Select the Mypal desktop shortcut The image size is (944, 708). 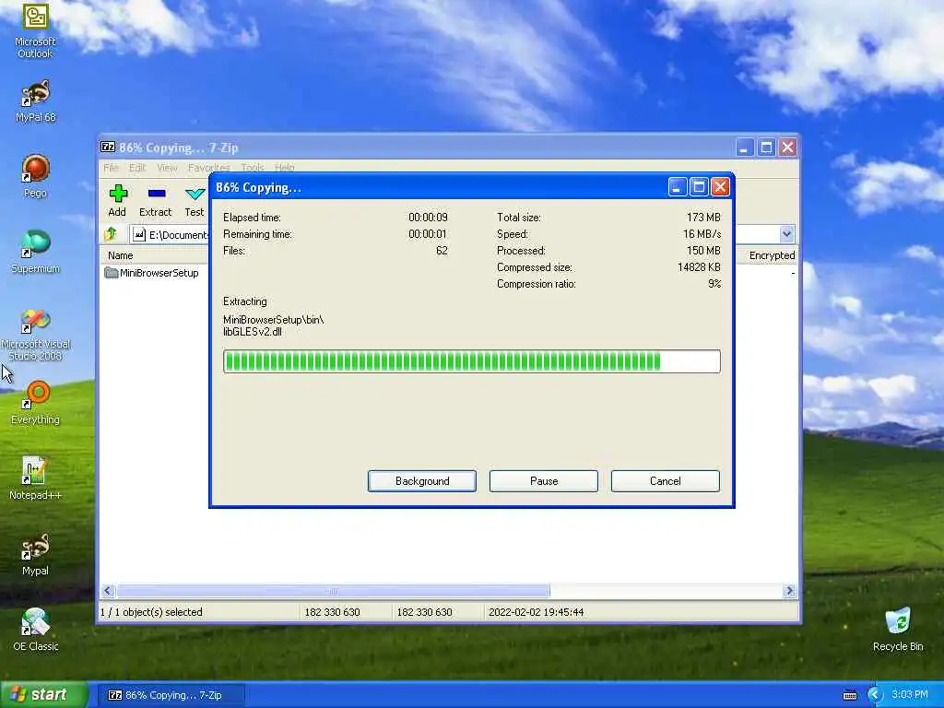[x=35, y=554]
